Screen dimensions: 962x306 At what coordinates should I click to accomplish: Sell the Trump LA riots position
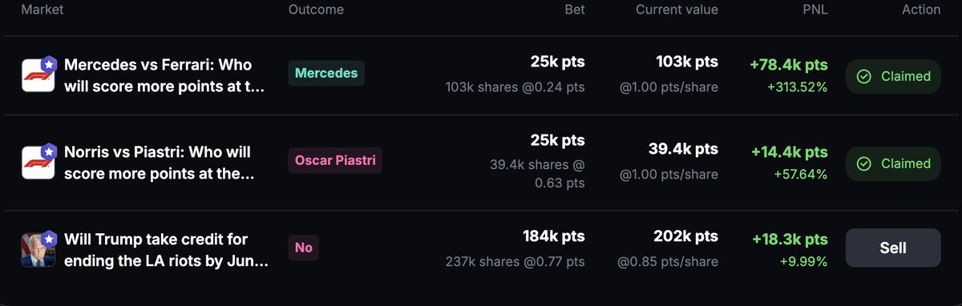click(x=893, y=248)
